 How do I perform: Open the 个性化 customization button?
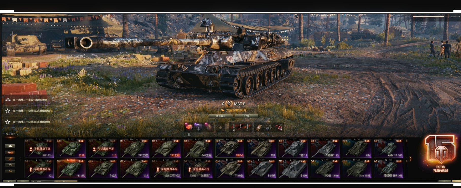click(247, 116)
